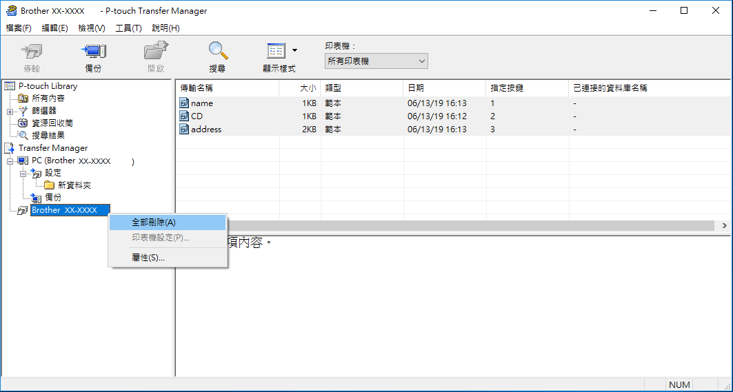The height and width of the screenshot is (392, 733).
Task: Select 所有內容 in the tree
Action: tap(48, 98)
